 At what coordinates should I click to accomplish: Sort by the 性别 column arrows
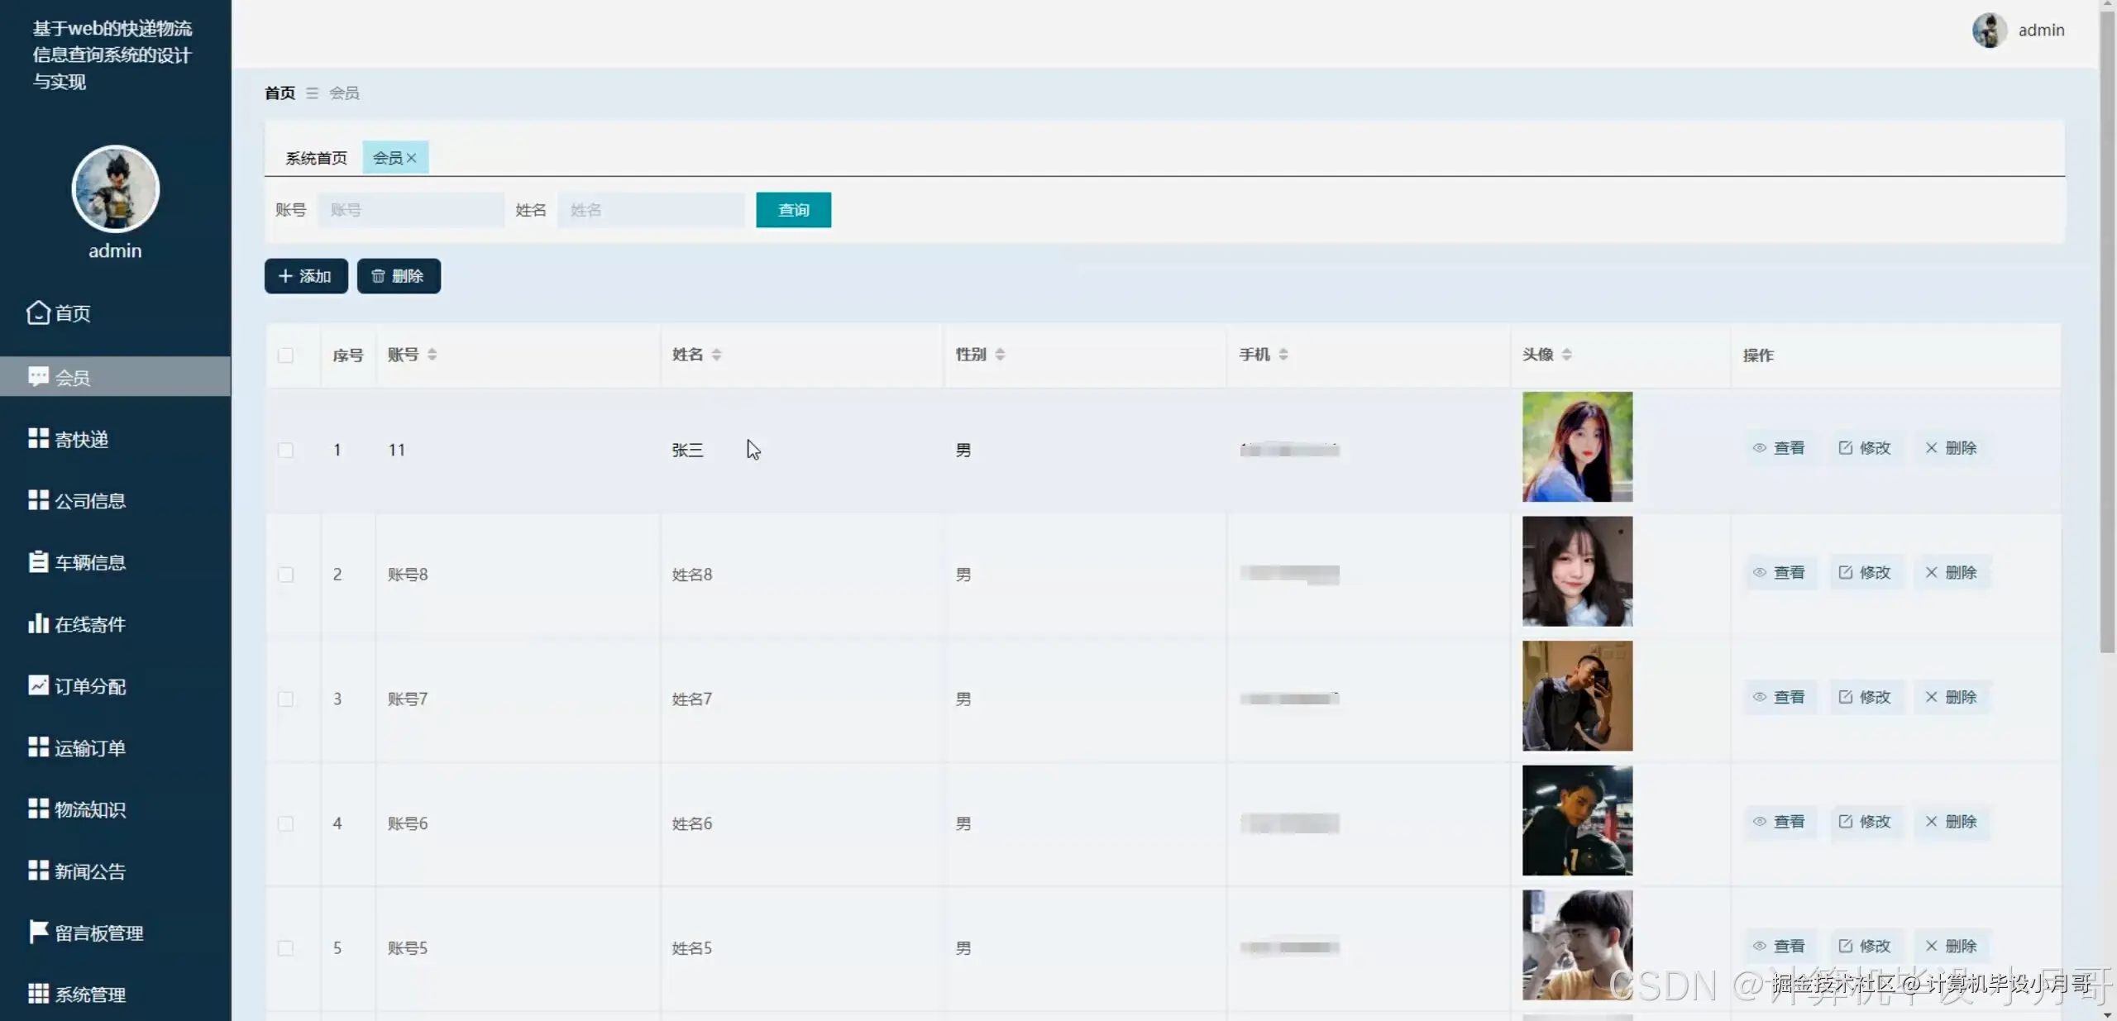pos(1000,355)
